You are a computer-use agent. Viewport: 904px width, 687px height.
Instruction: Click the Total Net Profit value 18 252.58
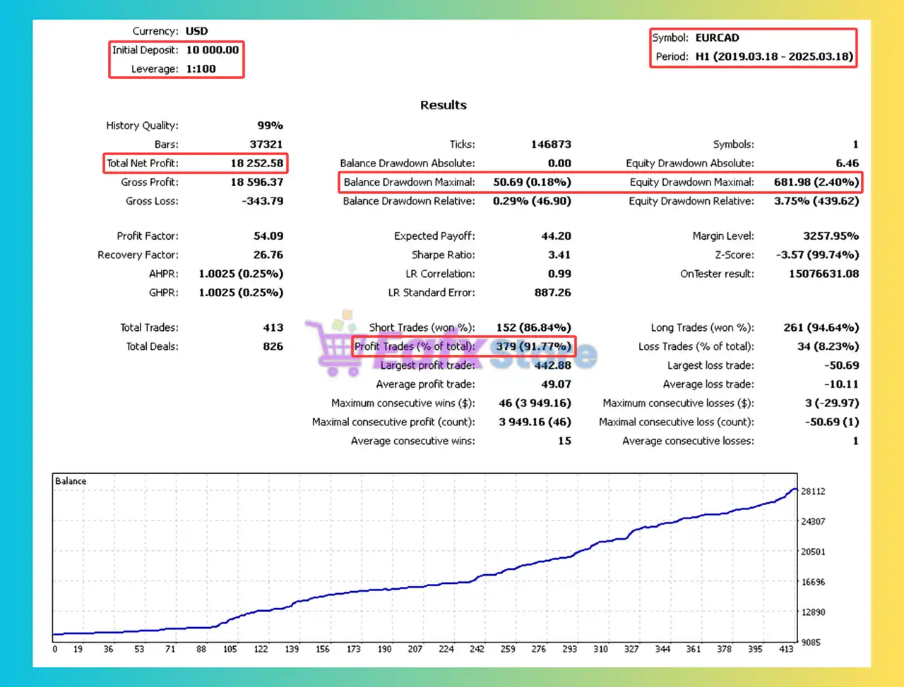256,163
